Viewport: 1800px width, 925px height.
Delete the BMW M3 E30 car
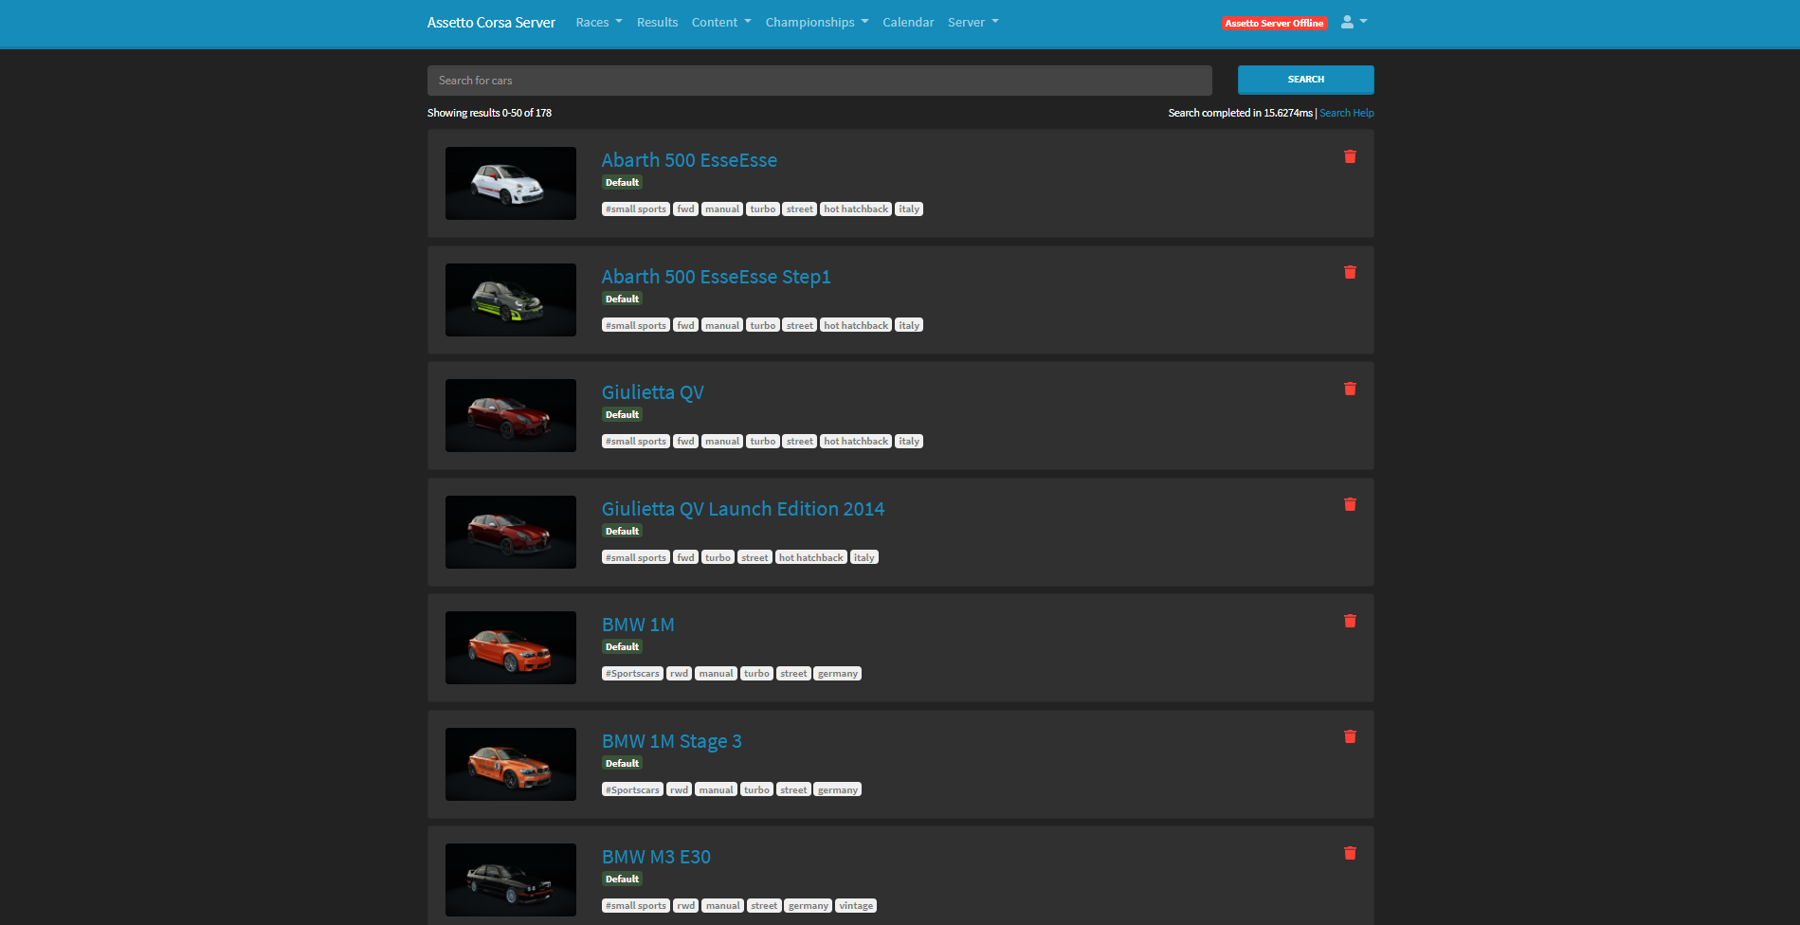tap(1350, 853)
